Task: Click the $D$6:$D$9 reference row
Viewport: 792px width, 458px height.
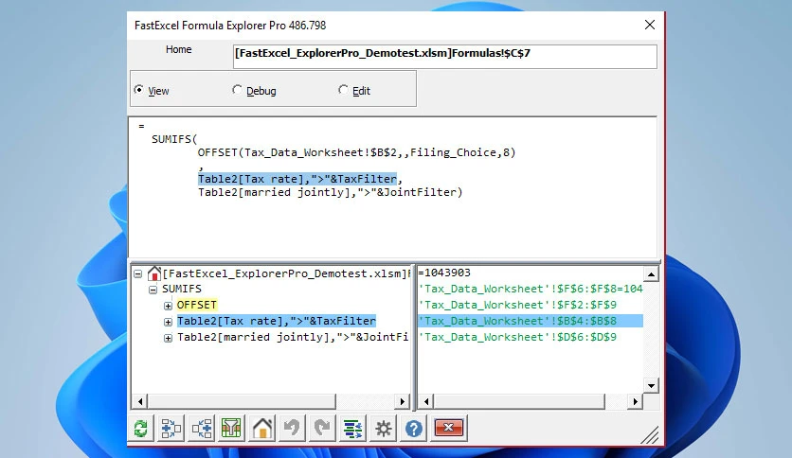Action: (517, 337)
